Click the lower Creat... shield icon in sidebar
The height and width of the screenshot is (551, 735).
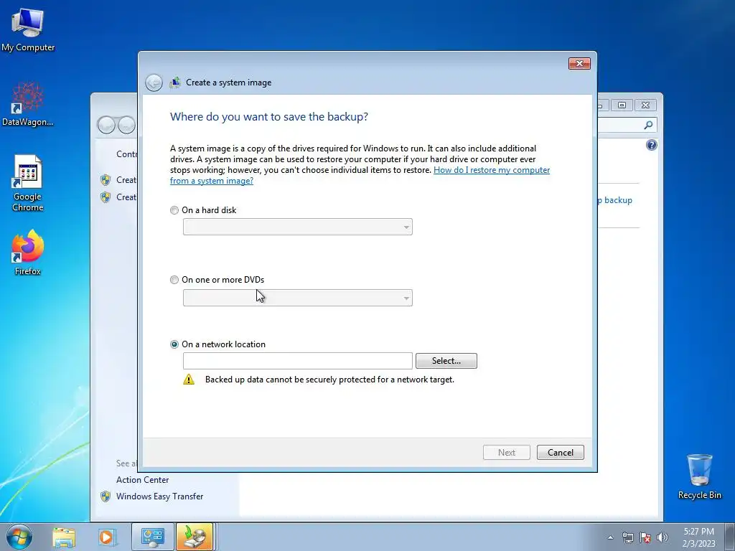(x=106, y=197)
